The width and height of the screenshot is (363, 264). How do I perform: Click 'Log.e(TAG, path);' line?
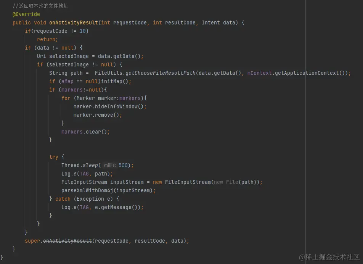[87, 174]
